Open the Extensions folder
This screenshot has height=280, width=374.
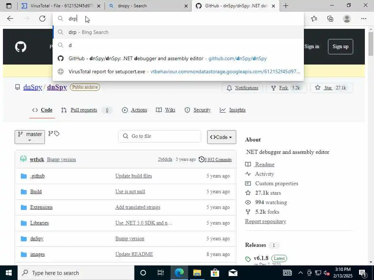[41, 207]
